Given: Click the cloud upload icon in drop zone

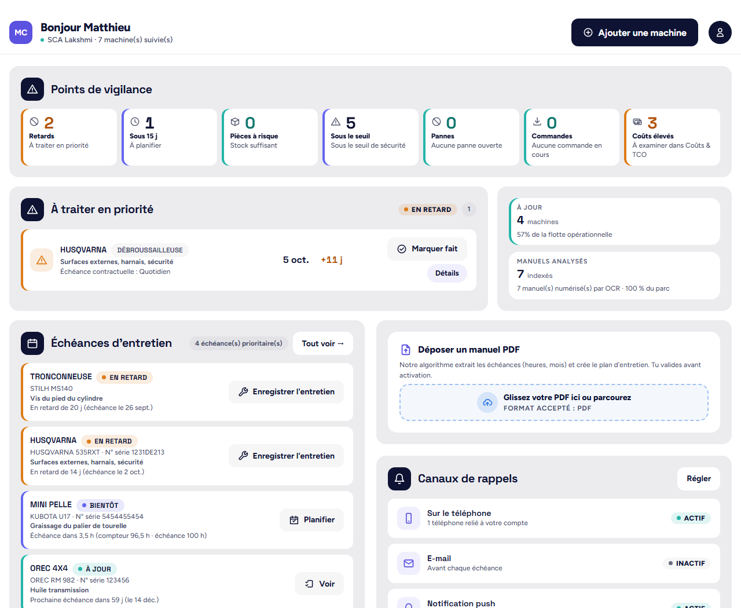Looking at the screenshot, I should click(487, 402).
